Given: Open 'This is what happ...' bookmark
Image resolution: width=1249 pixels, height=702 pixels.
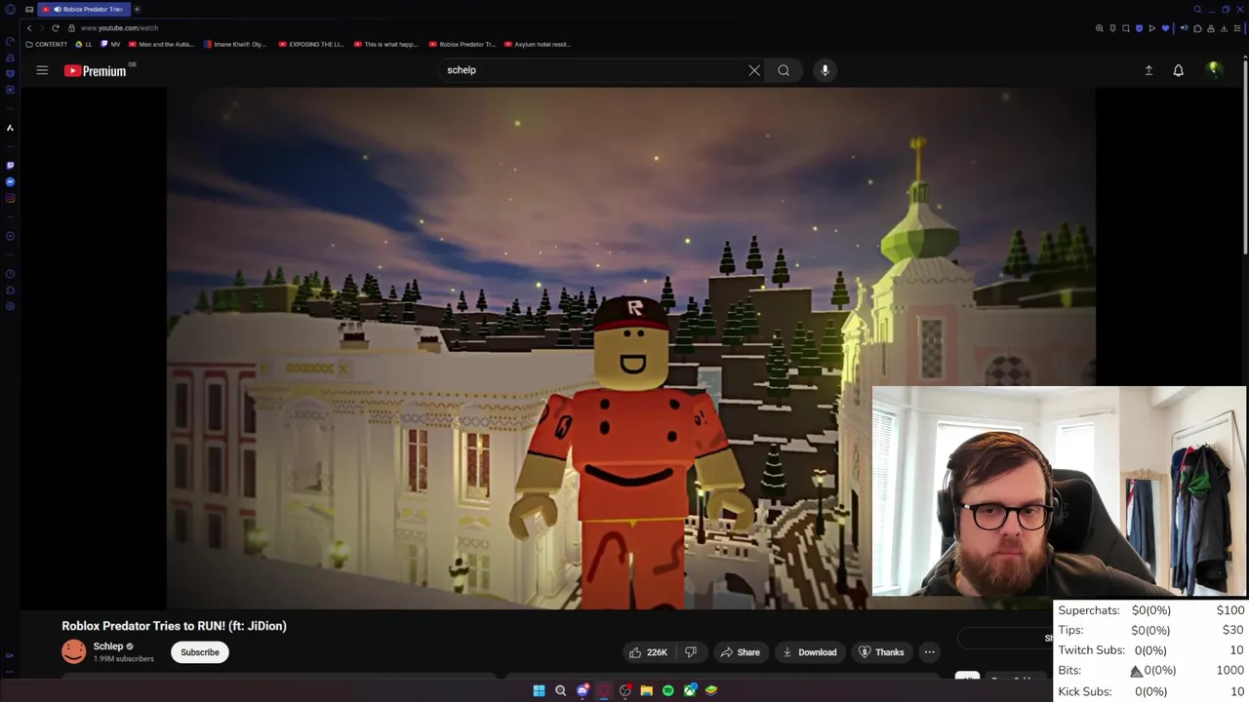Looking at the screenshot, I should (385, 44).
